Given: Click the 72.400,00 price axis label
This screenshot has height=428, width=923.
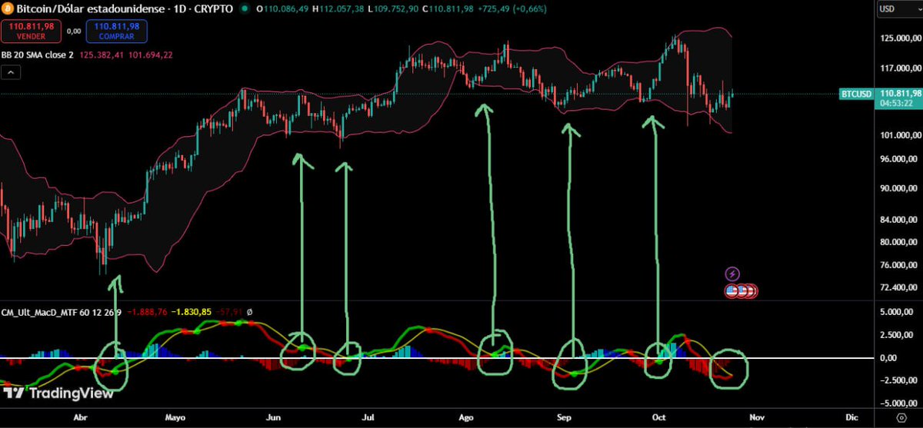Looking at the screenshot, I should click(x=900, y=287).
